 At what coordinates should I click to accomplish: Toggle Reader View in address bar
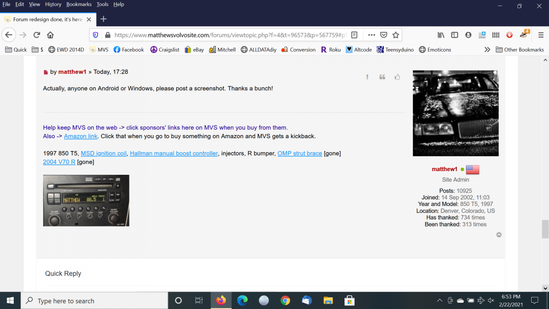point(354,35)
